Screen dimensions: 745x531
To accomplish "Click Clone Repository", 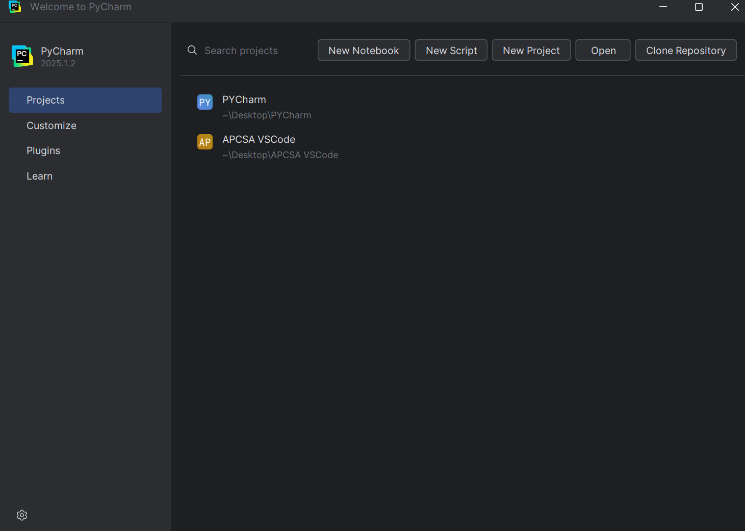I will (x=686, y=50).
